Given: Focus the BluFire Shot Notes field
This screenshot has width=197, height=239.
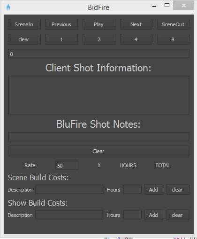Looking at the screenshot, I should [x=98, y=137].
